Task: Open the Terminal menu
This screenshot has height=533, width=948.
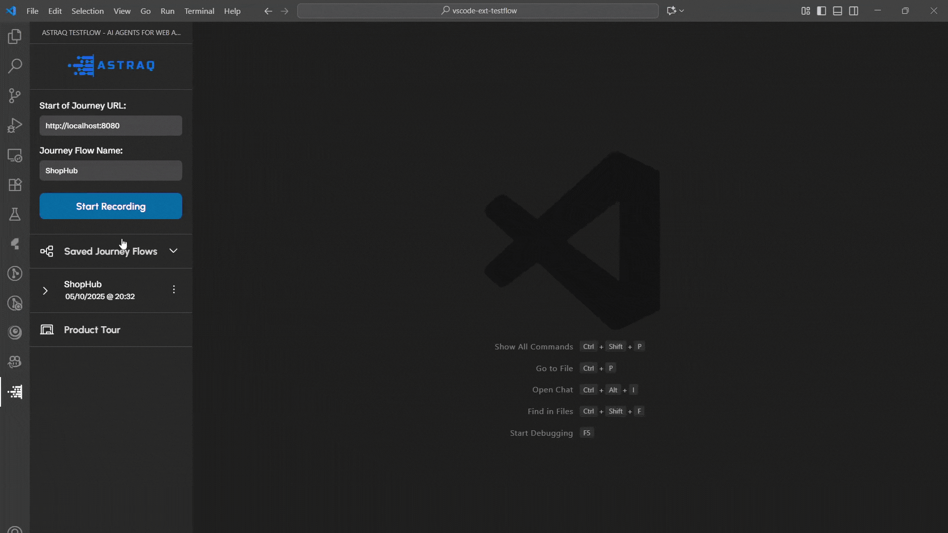Action: [x=199, y=11]
